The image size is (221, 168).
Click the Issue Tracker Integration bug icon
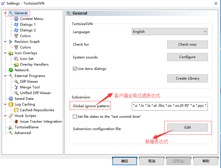[x=16, y=122]
